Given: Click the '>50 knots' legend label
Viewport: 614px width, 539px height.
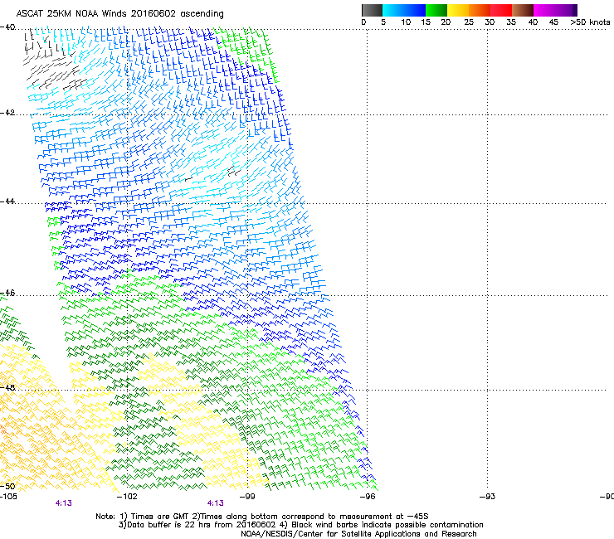Looking at the screenshot, I should (590, 22).
